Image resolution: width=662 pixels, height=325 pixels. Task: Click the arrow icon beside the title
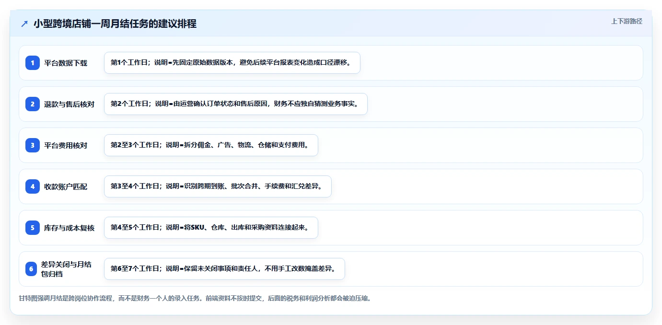tap(24, 23)
